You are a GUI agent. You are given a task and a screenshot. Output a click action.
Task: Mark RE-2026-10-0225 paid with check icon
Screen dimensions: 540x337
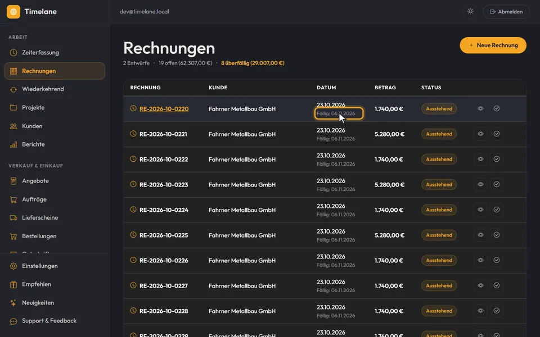click(x=497, y=235)
